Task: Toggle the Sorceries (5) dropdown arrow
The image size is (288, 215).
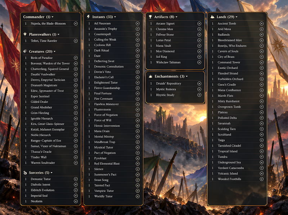Action: tap(51, 173)
